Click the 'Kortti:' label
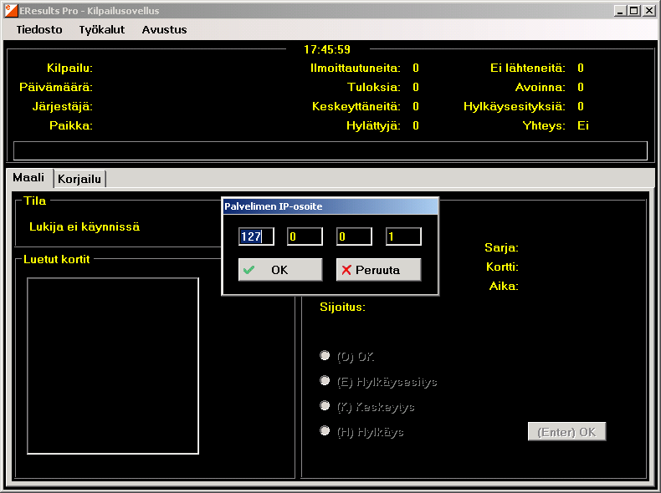The image size is (661, 493). point(502,267)
